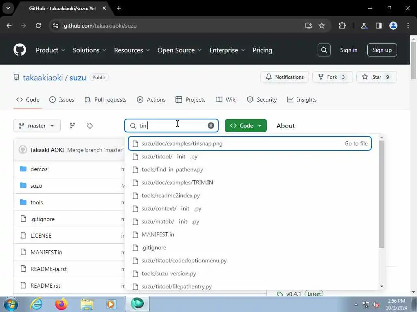Clear the file search text with X icon
The image size is (417, 312).
(x=211, y=126)
